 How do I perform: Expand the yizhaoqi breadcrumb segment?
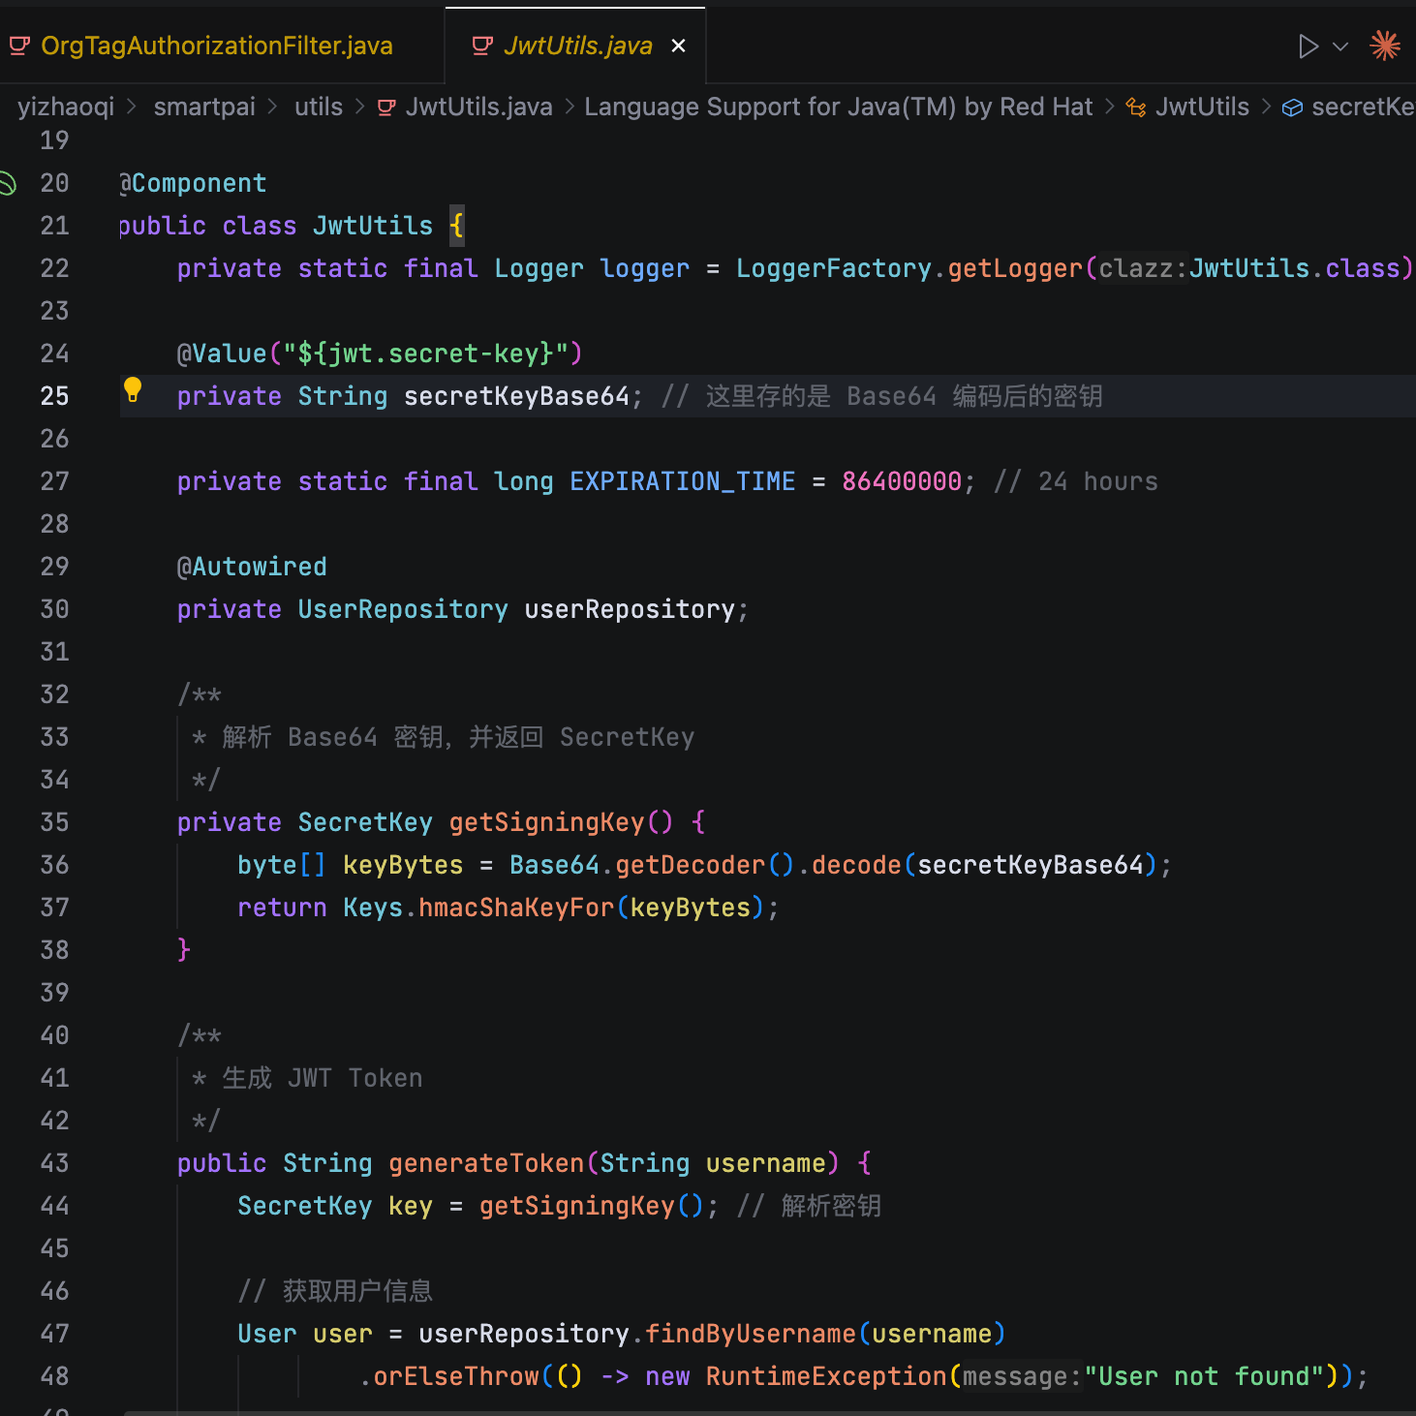click(x=66, y=107)
